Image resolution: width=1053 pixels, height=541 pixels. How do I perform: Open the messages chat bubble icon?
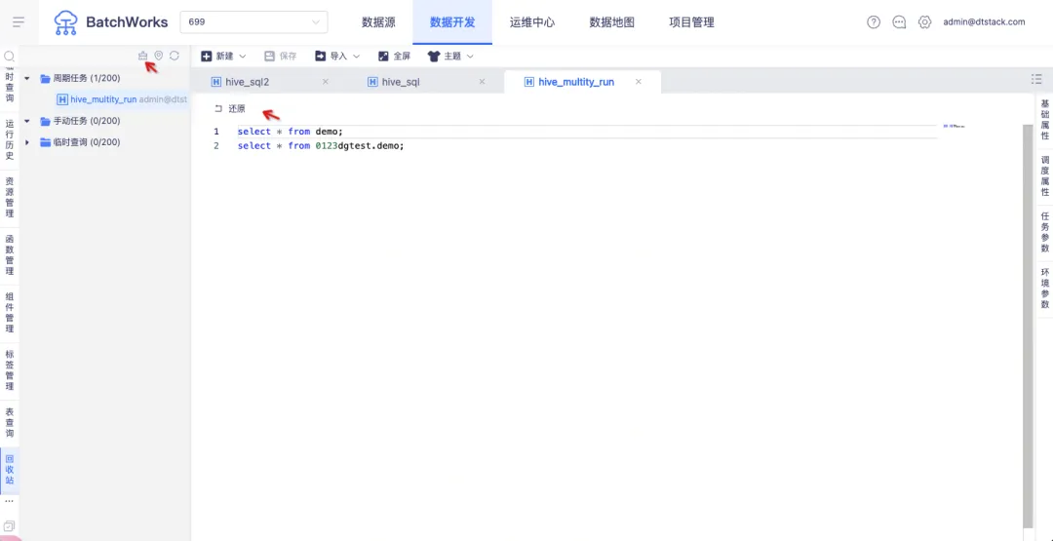(899, 22)
